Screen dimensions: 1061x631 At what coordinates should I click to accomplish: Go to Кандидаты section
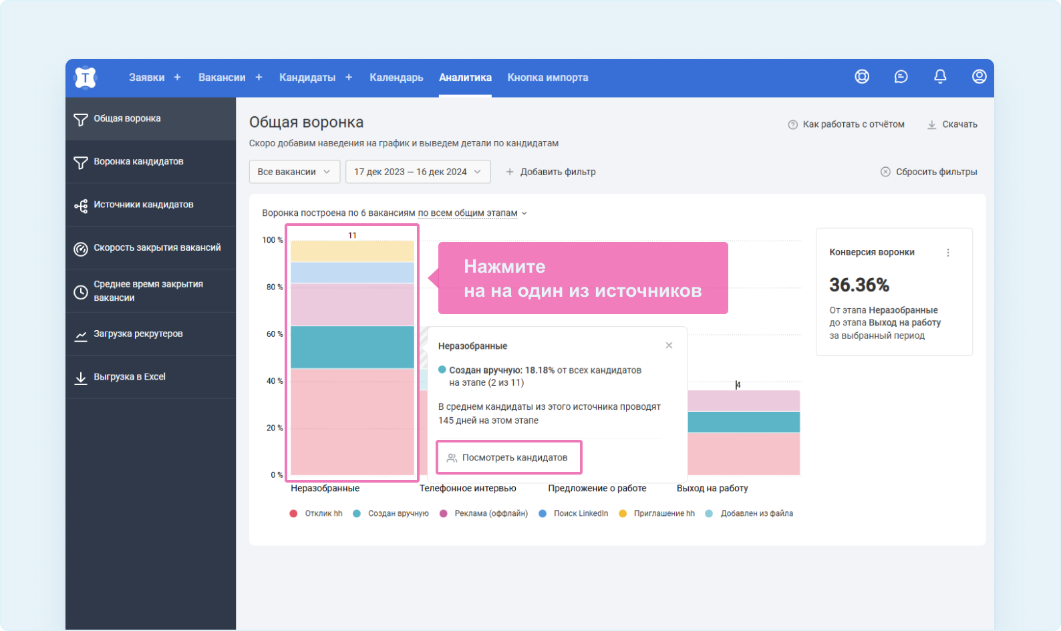click(307, 78)
